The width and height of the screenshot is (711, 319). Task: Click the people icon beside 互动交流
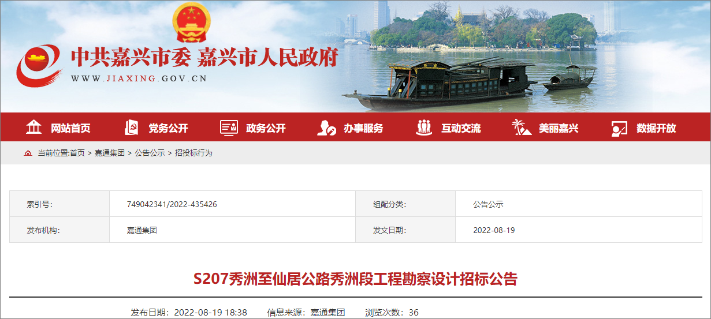[x=424, y=127]
